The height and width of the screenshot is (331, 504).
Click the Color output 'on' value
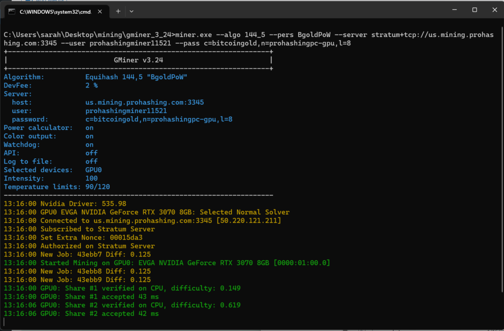tap(90, 136)
